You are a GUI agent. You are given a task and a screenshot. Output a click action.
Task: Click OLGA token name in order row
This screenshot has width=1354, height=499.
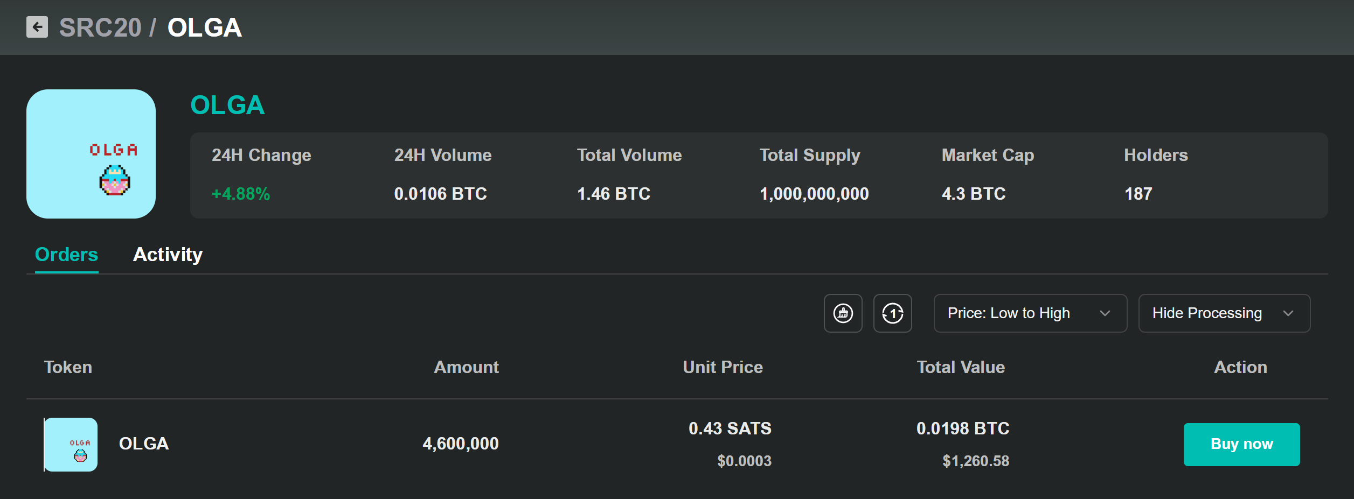(144, 444)
